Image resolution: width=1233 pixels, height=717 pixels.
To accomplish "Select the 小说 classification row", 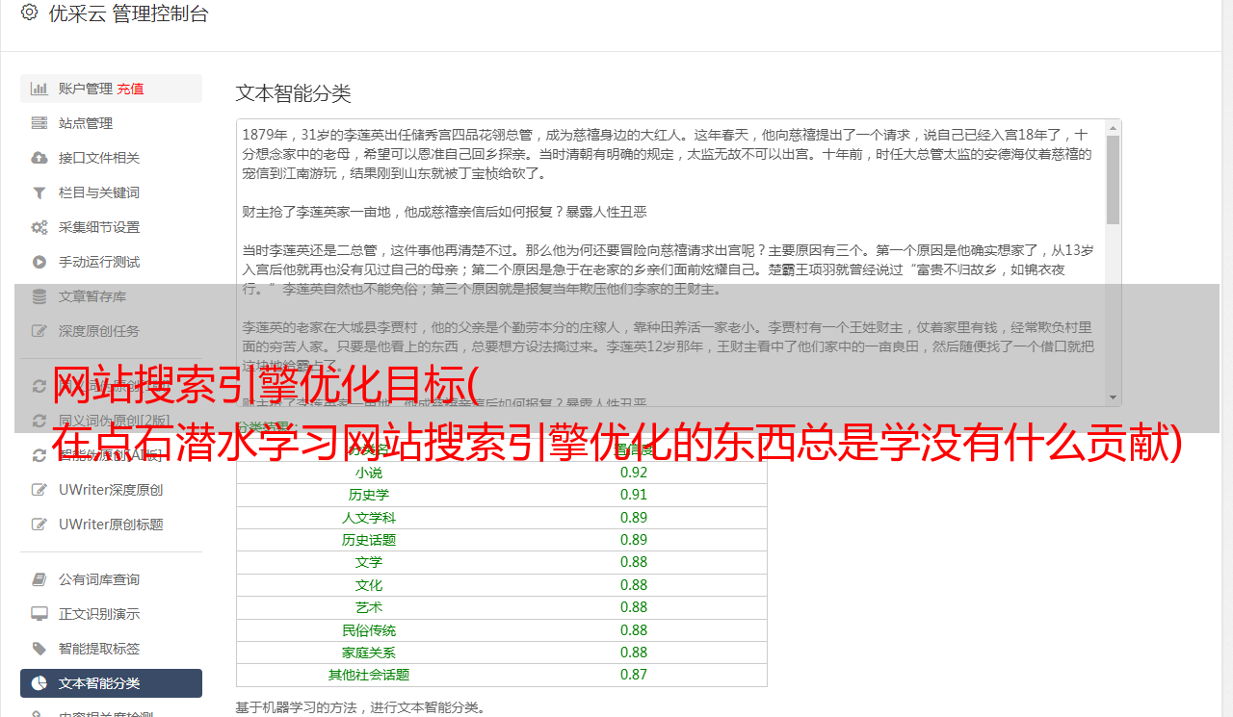I will [x=502, y=473].
